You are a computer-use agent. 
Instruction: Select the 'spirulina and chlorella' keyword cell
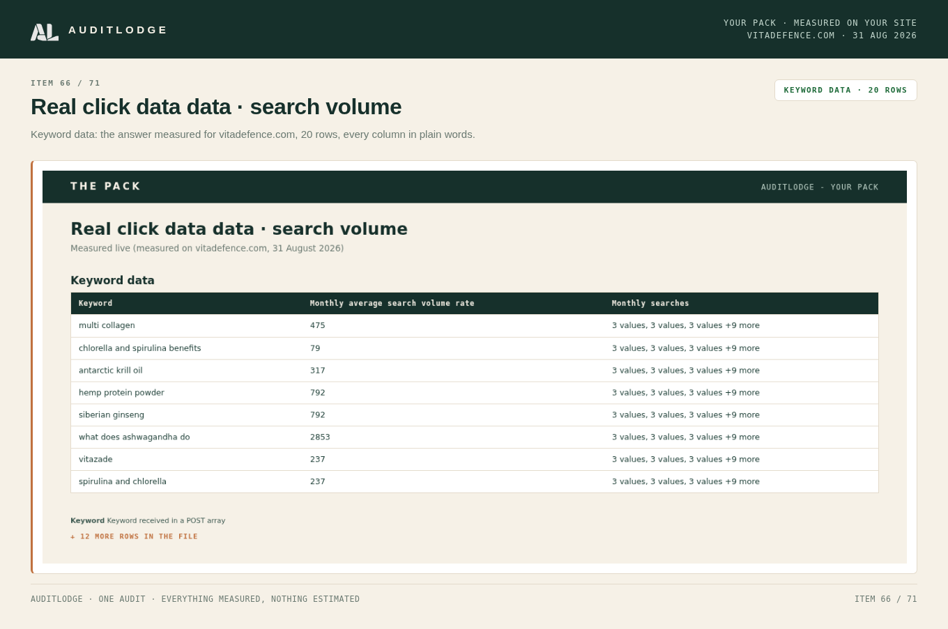123,482
